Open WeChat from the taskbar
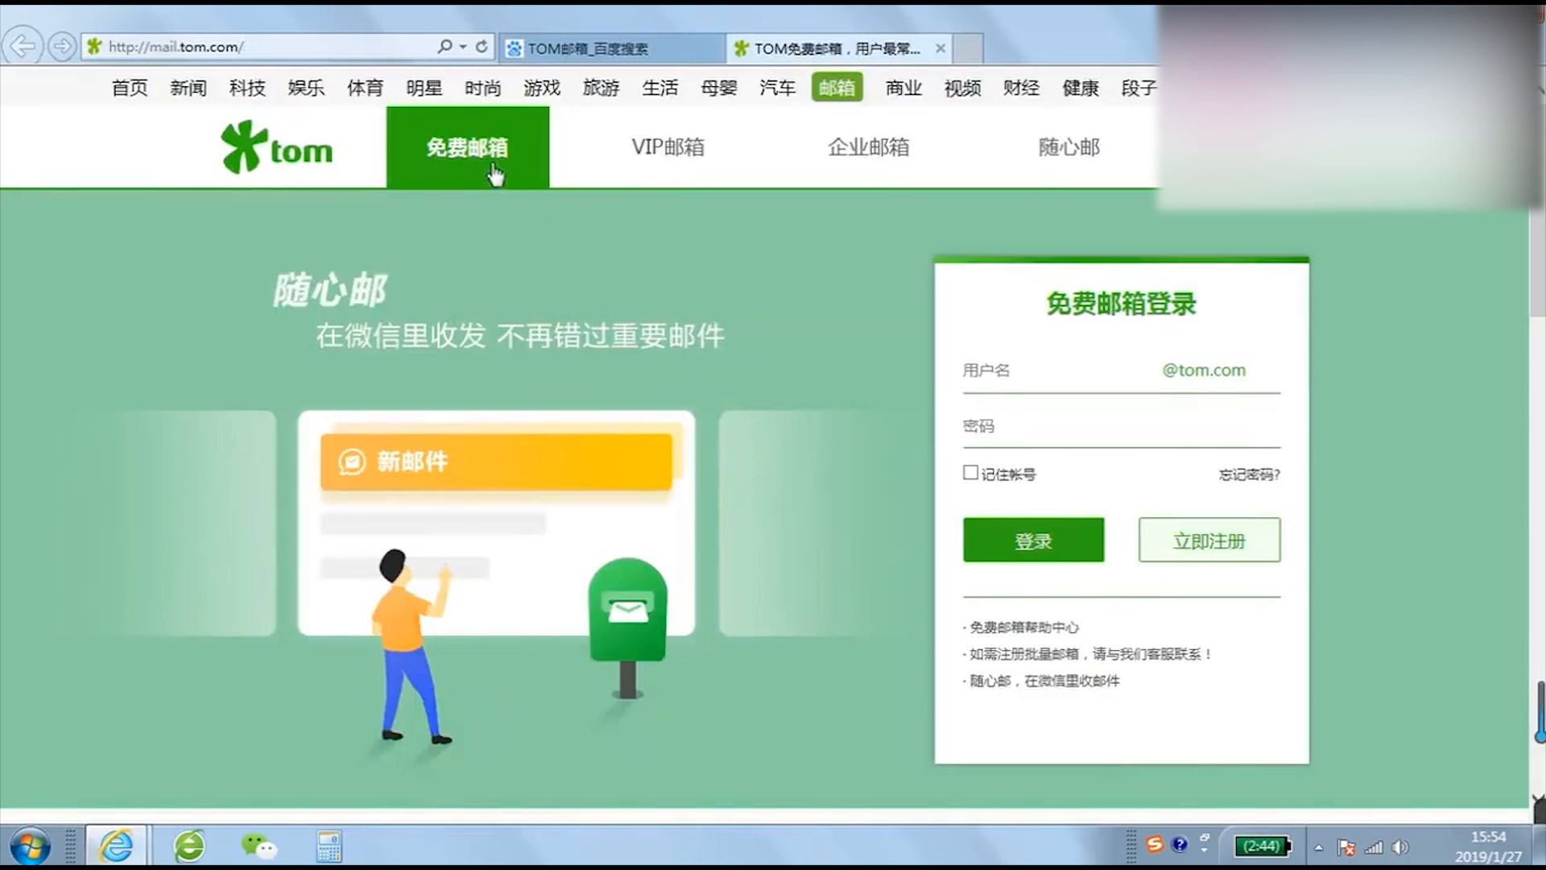 (259, 845)
